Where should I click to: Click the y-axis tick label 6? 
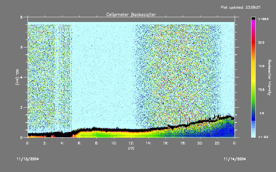tap(21, 47)
